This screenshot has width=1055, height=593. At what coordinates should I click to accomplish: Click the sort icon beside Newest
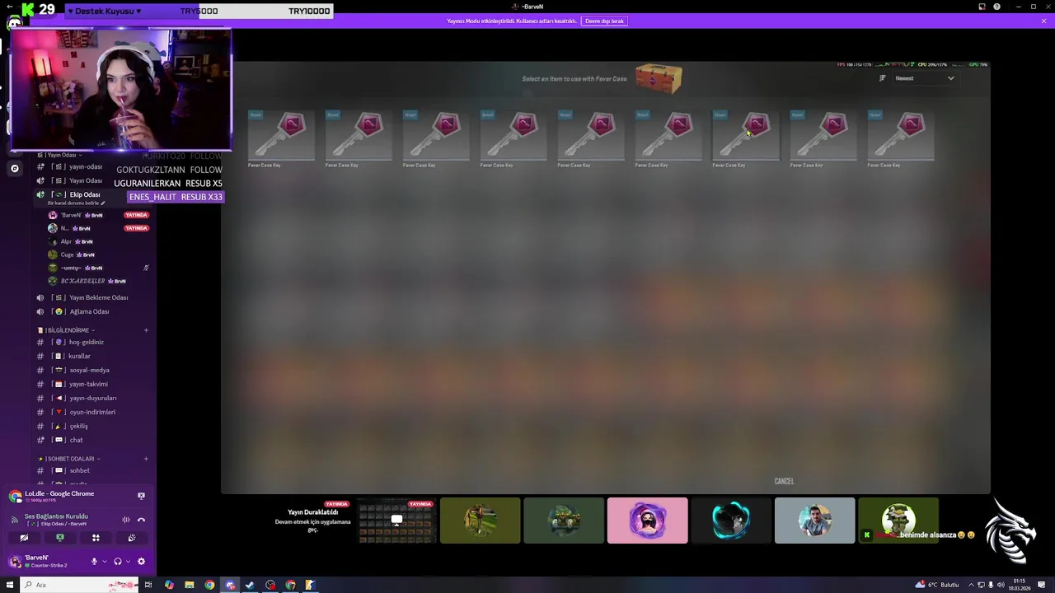883,78
